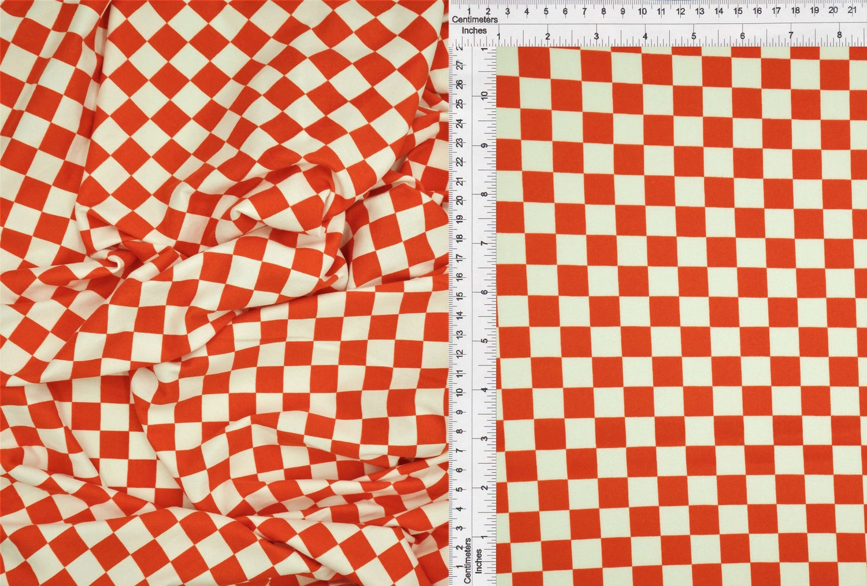Click the 10 cm mark on top ruler
The height and width of the screenshot is (586, 867).
[642, 11]
